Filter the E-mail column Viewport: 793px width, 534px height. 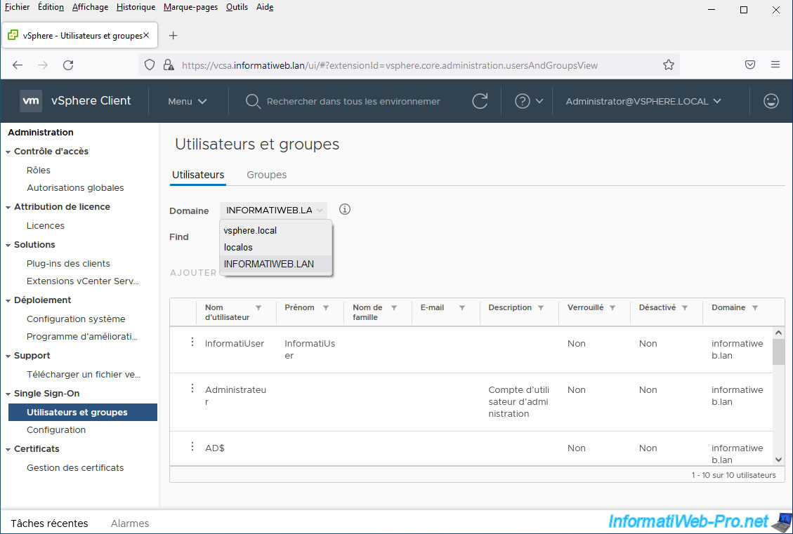coord(462,307)
